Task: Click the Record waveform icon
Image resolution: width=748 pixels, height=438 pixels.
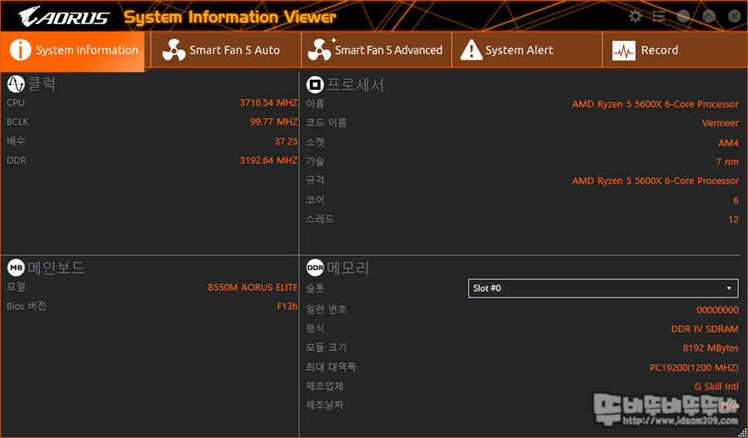Action: tap(623, 50)
